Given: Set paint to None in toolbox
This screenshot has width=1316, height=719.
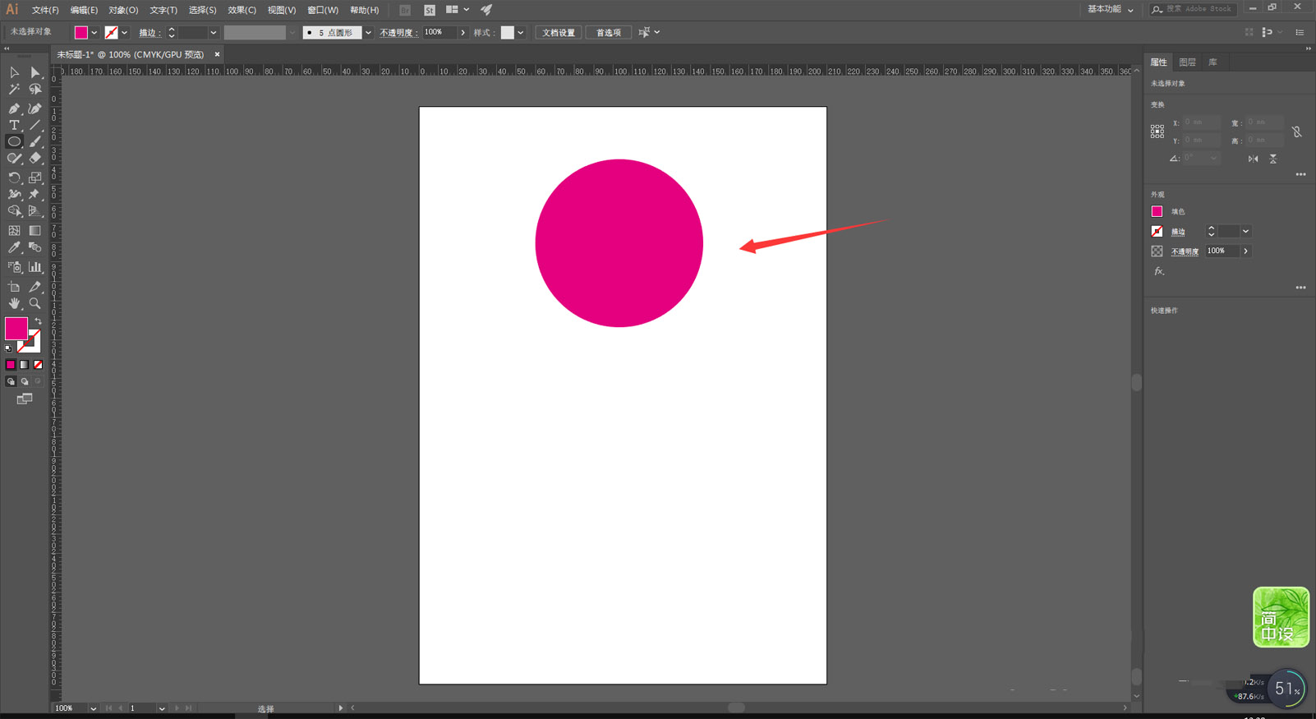Looking at the screenshot, I should [x=38, y=365].
